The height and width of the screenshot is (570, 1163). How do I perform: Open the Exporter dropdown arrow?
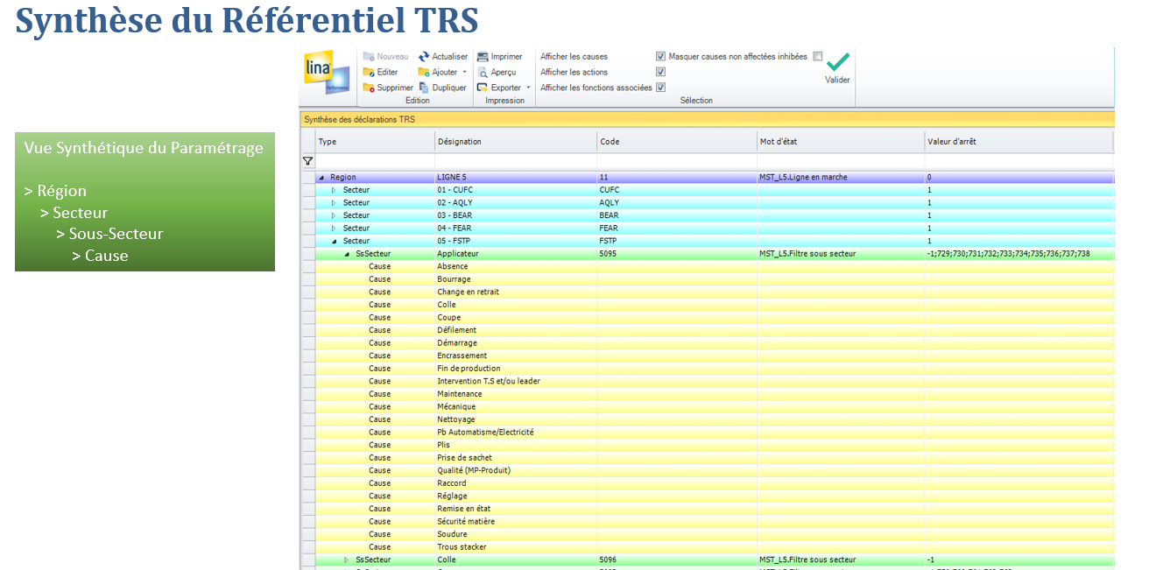528,88
